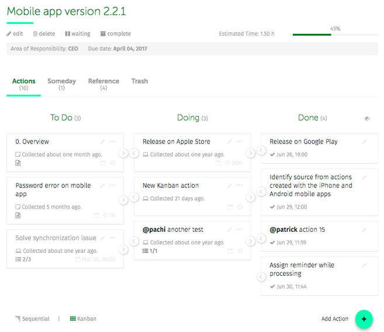Open the Actions tab
The height and width of the screenshot is (332, 384).
(x=24, y=84)
